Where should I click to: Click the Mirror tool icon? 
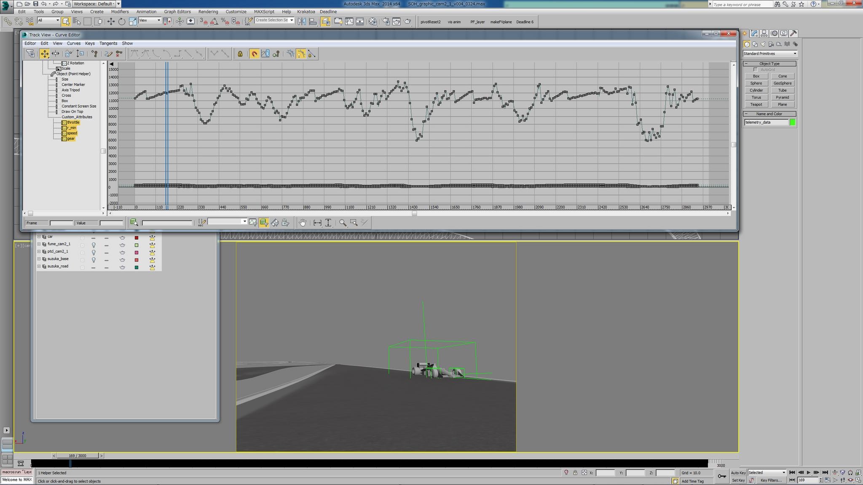coord(302,21)
